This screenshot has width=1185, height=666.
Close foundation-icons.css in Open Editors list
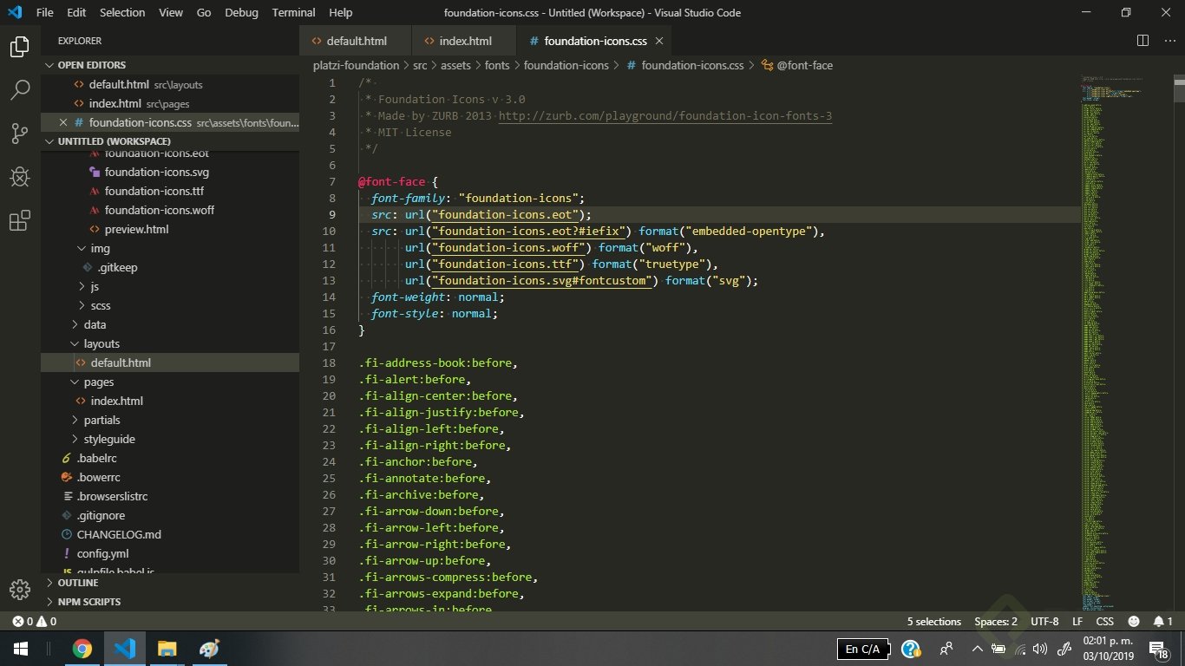[x=62, y=122]
